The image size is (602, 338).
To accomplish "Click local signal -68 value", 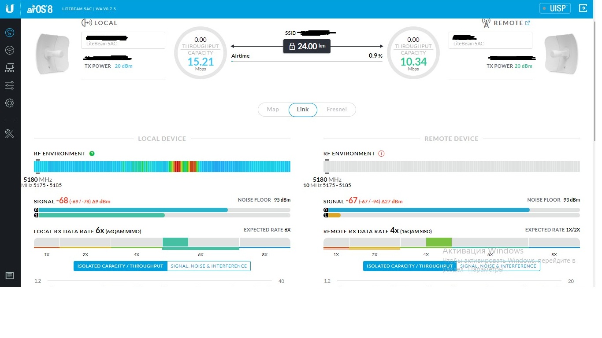I will click(x=62, y=201).
